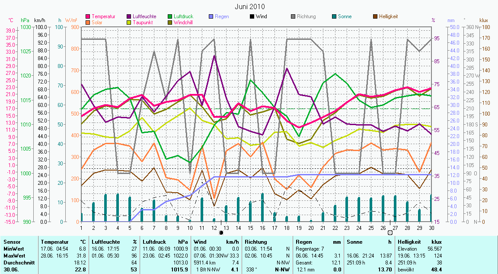Screen dimensions: 498x274
Task: Select the MaxWert row label
Action: tap(14, 256)
